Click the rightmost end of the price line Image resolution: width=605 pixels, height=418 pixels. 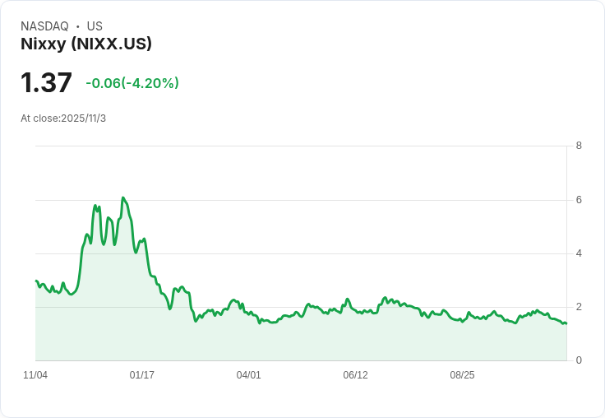tap(566, 323)
